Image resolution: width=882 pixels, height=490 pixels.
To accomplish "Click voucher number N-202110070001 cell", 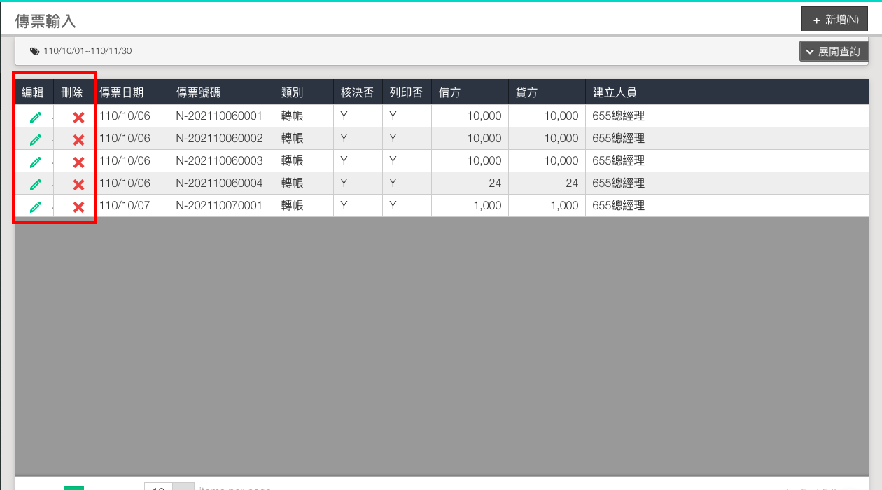I will [x=219, y=206].
